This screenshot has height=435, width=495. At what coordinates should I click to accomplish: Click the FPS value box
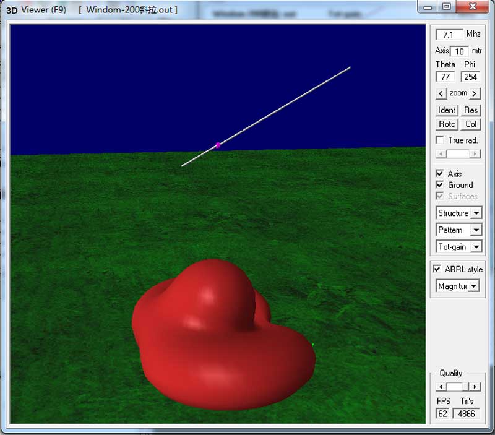tap(442, 413)
